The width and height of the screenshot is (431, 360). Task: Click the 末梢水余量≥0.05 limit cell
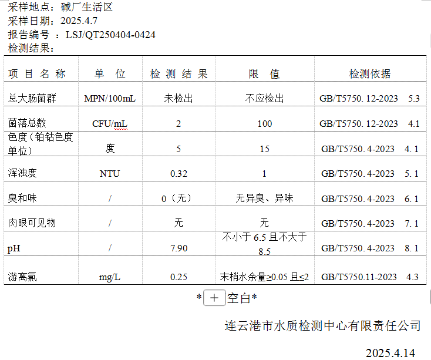(x=264, y=277)
